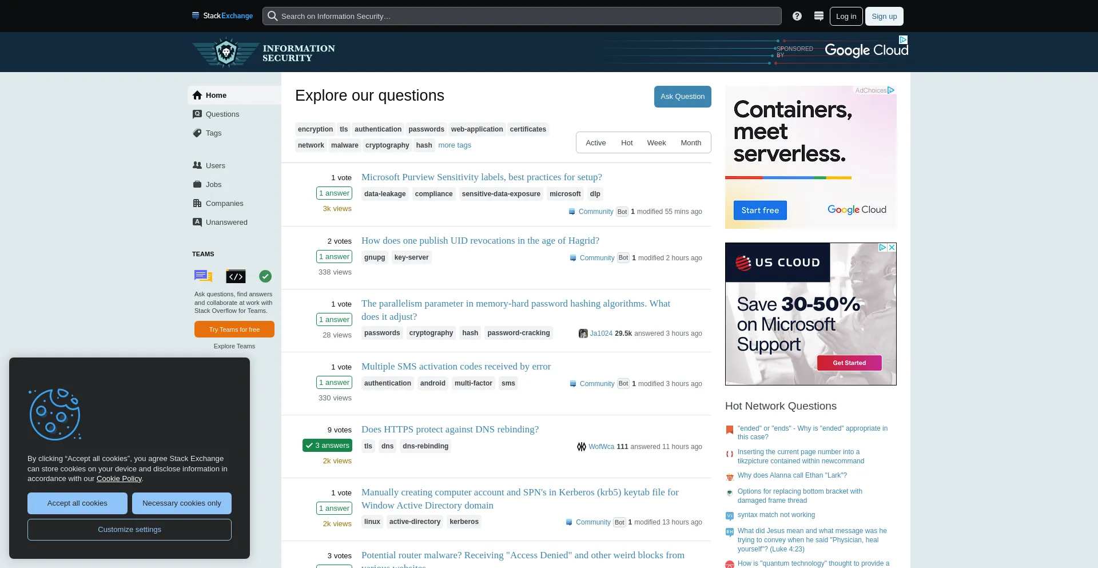Click the more tags link
The height and width of the screenshot is (568, 1098).
click(x=455, y=145)
